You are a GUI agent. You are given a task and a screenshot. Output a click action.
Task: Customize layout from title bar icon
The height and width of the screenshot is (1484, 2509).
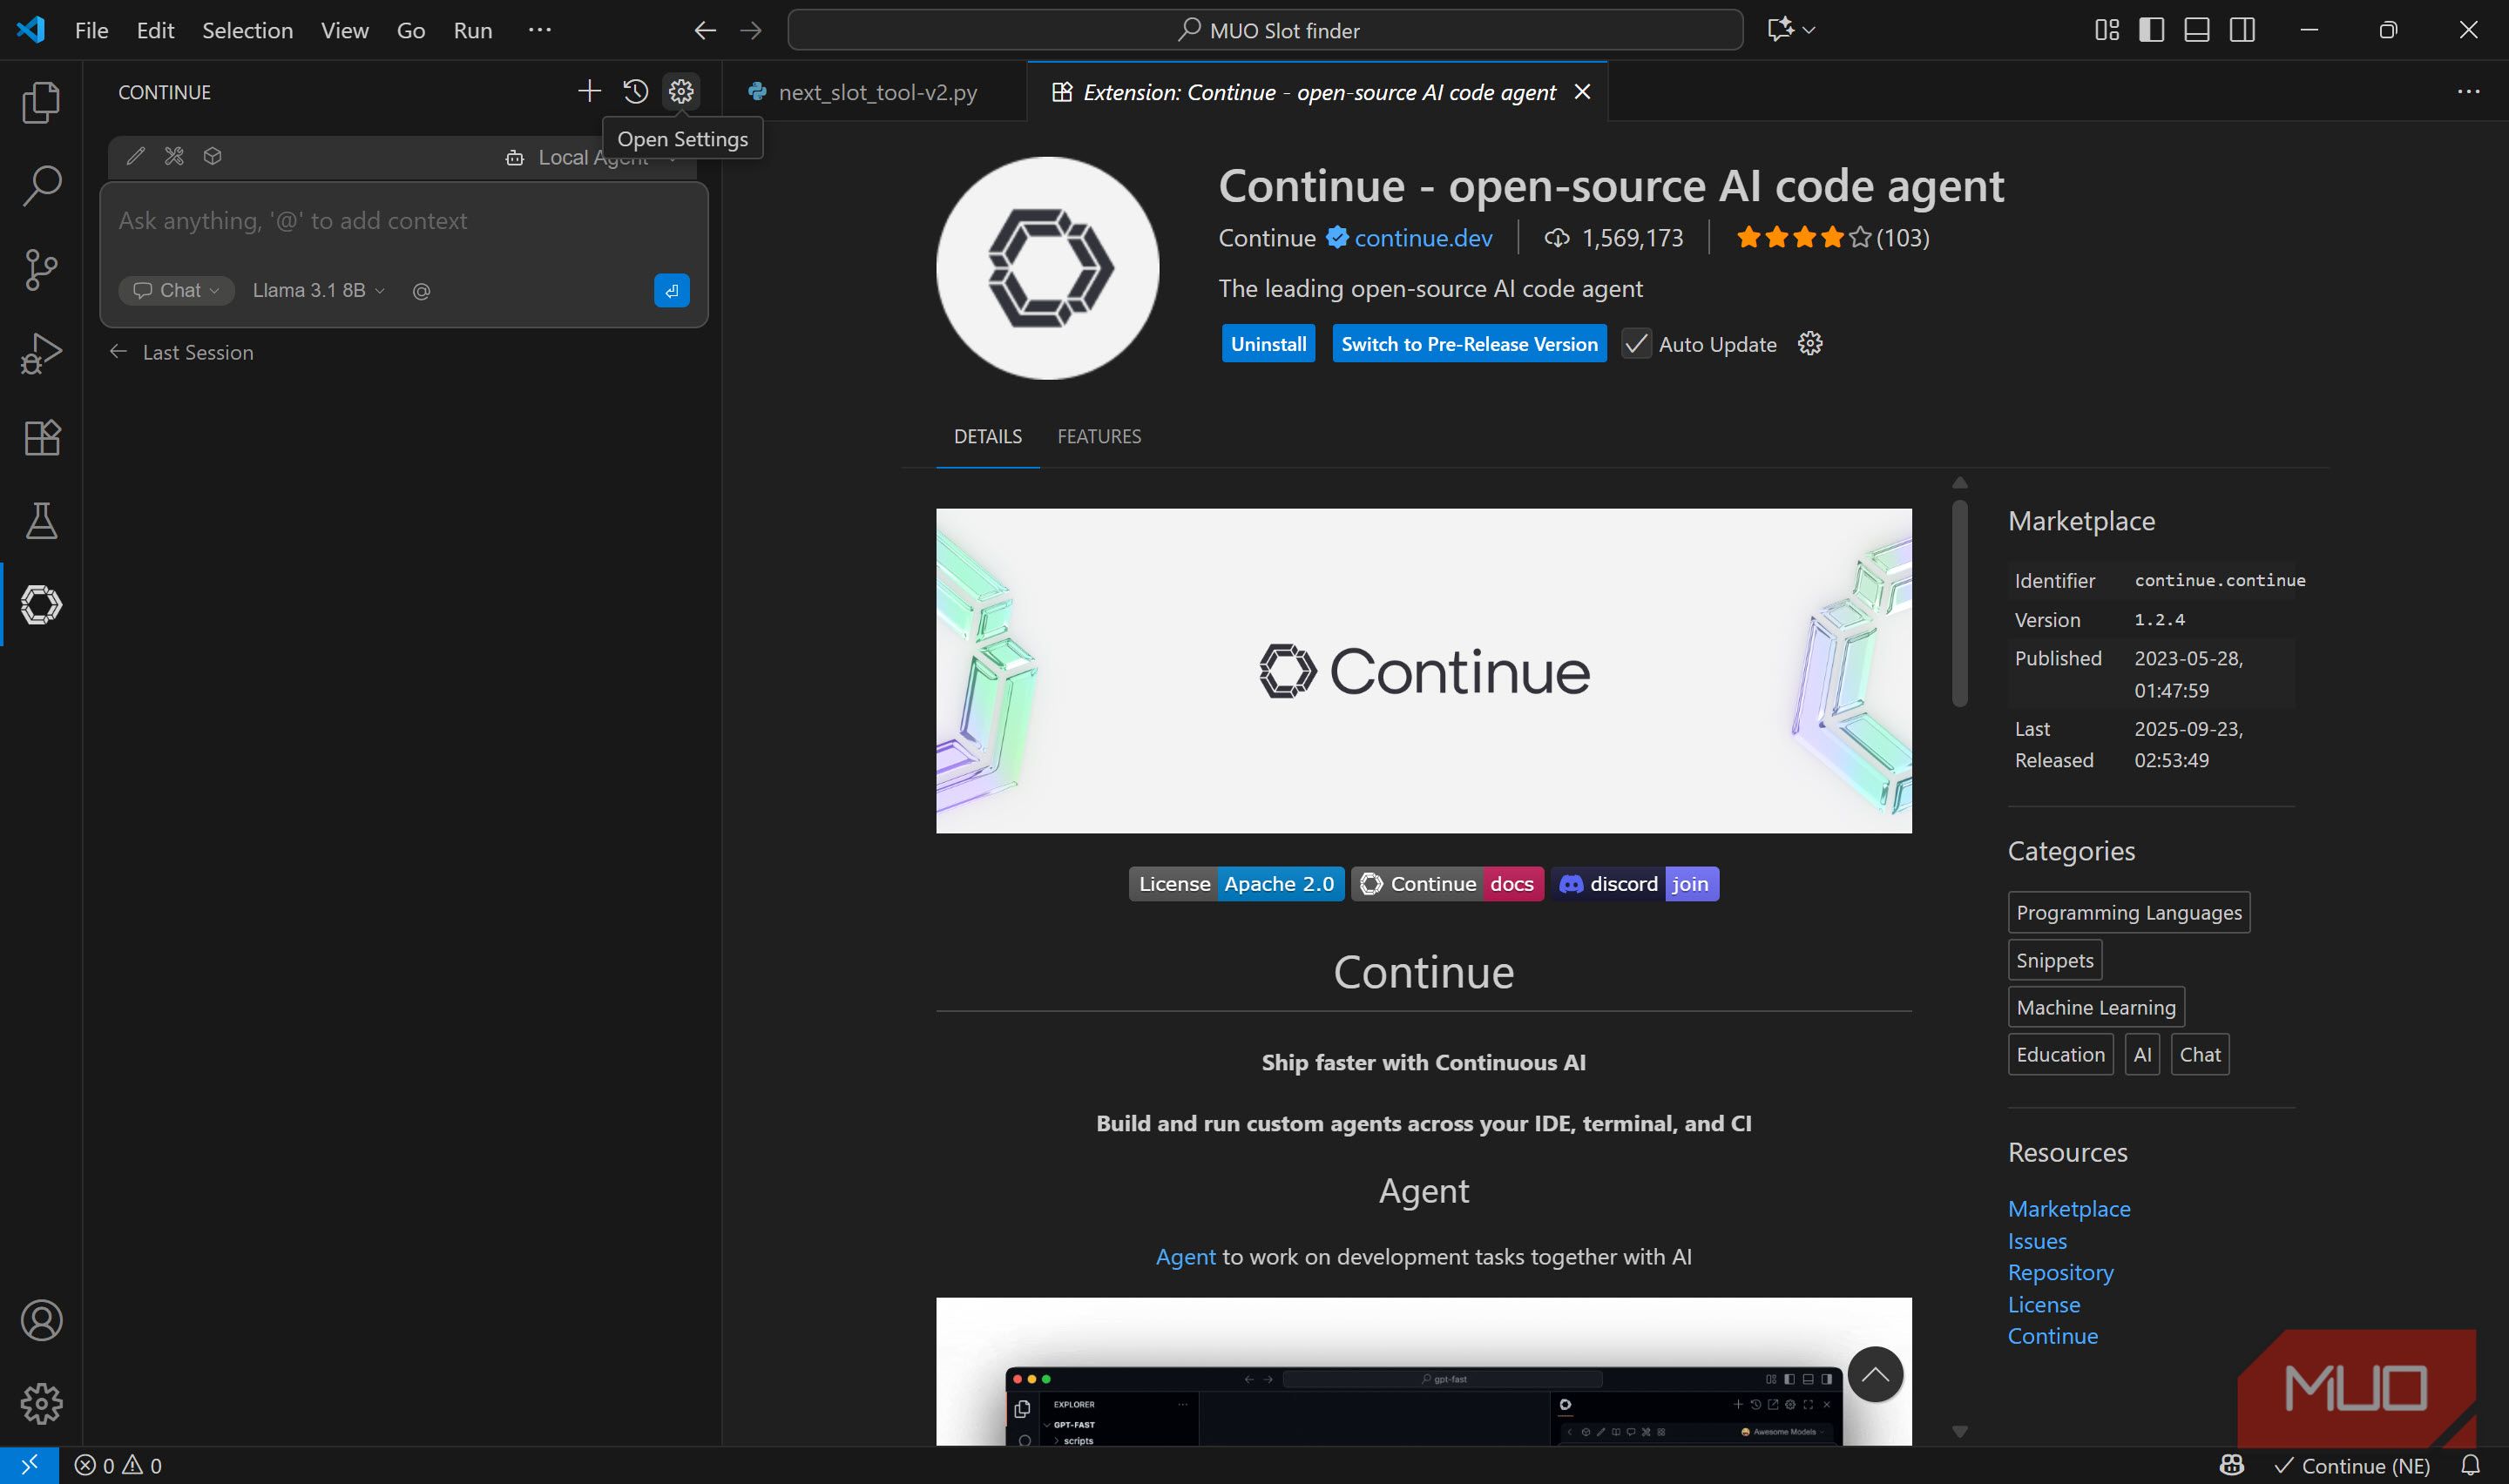2106,30
